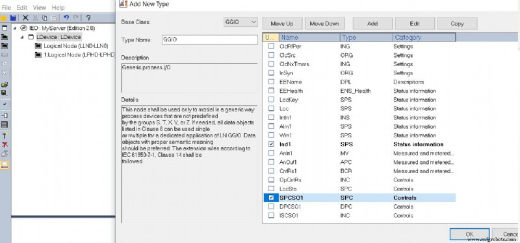Open help with the question mark icon

pyautogui.click(x=88, y=18)
